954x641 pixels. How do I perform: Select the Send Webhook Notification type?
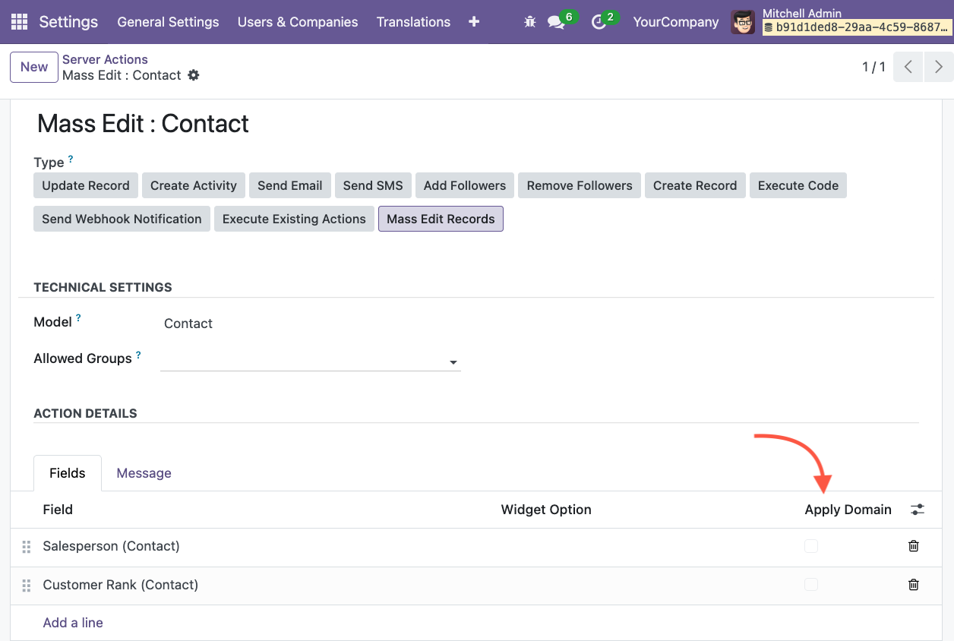122,219
